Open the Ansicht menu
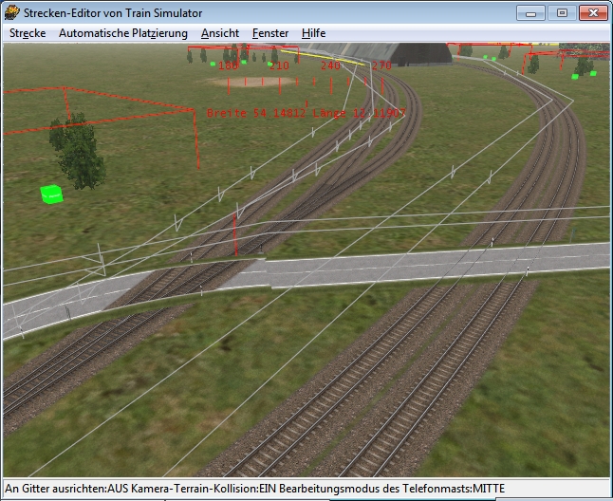Viewport: 613px width, 501px height. (220, 33)
